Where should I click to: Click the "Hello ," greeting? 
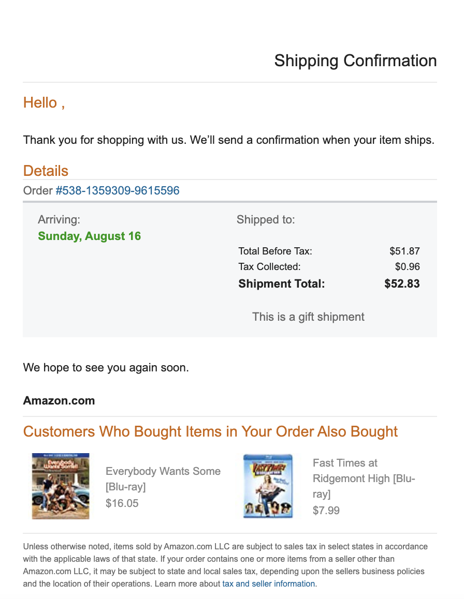[x=44, y=102]
